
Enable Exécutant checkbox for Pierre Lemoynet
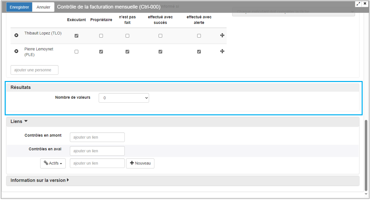pyautogui.click(x=77, y=52)
